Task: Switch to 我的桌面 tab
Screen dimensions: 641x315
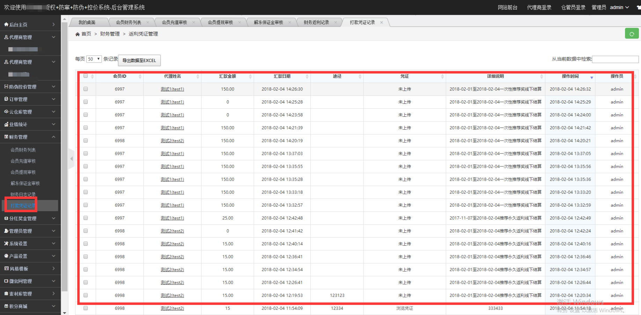Action: [x=87, y=22]
